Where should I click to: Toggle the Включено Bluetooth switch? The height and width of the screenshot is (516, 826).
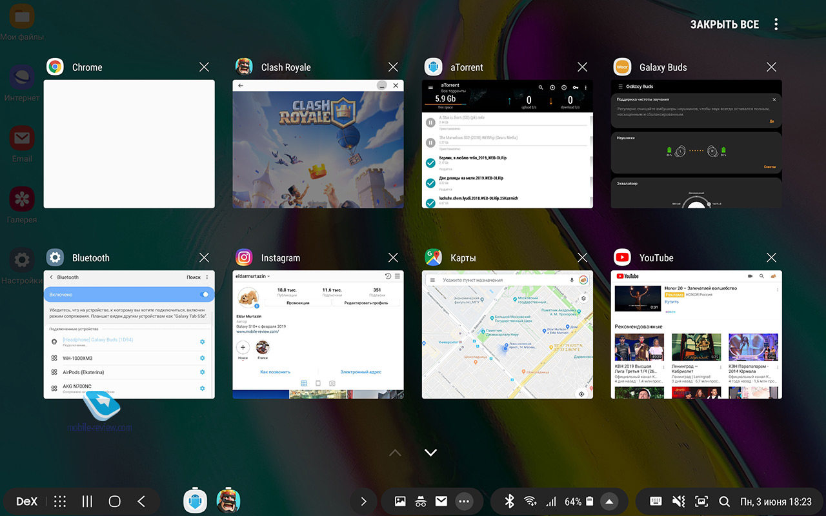[x=205, y=294]
